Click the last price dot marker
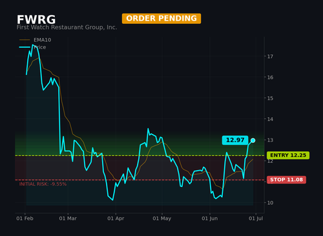The image size is (323, 236). point(253,140)
